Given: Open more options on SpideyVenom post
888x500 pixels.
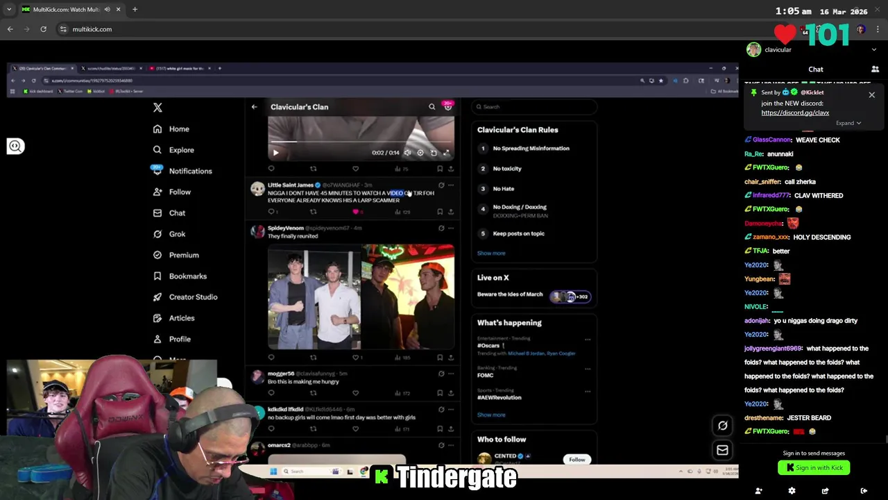Looking at the screenshot, I should pos(451,228).
